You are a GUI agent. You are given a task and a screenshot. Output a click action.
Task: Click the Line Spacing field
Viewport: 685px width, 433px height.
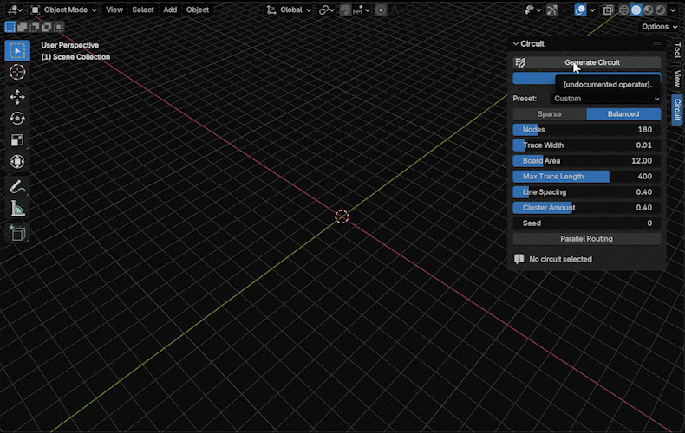pyautogui.click(x=586, y=192)
